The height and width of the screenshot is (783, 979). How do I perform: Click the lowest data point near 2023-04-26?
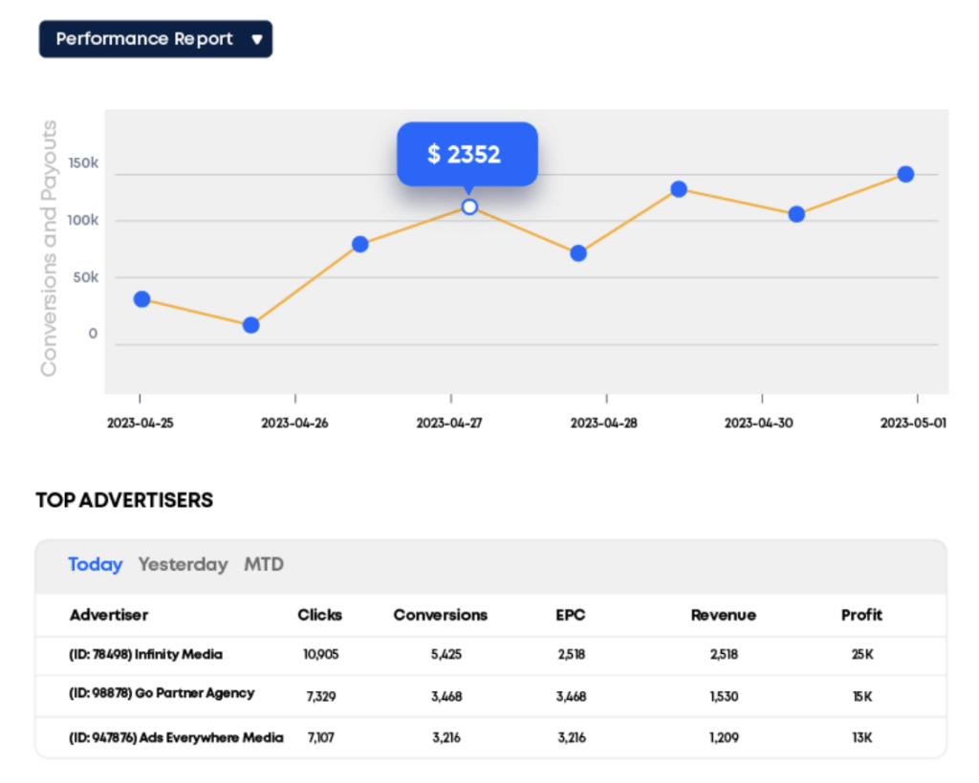[251, 324]
